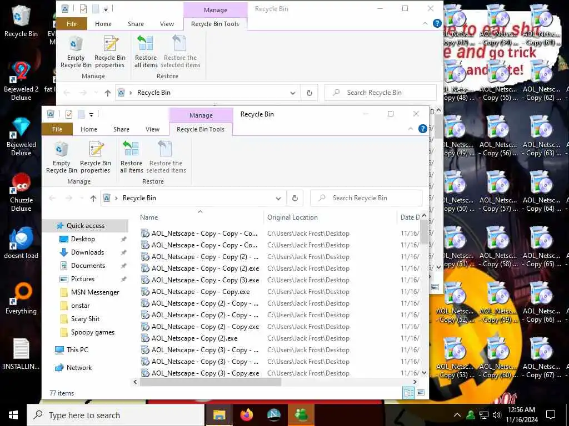Click Refresh button in front window address bar

coord(295,198)
